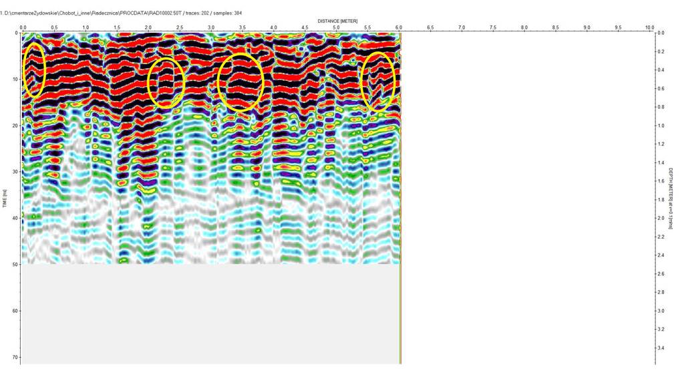Screen dimensions: 684x373
Task: Click the file path header text
Action: (122, 13)
